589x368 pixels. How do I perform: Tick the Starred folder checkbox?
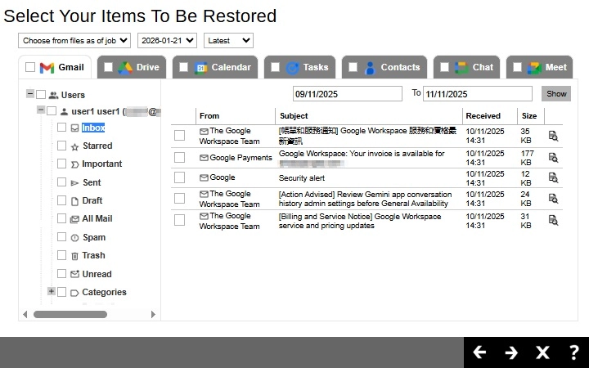point(61,146)
